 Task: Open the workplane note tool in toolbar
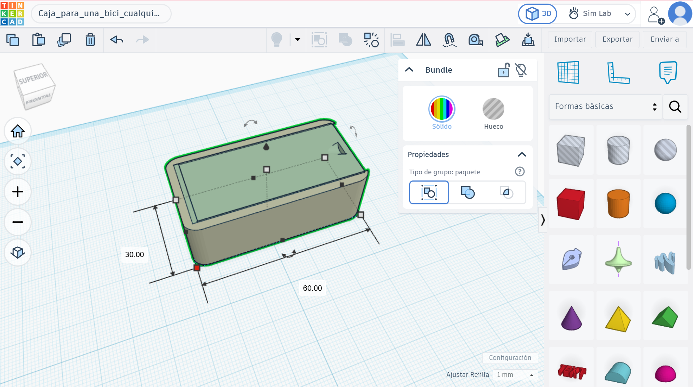pyautogui.click(x=502, y=40)
